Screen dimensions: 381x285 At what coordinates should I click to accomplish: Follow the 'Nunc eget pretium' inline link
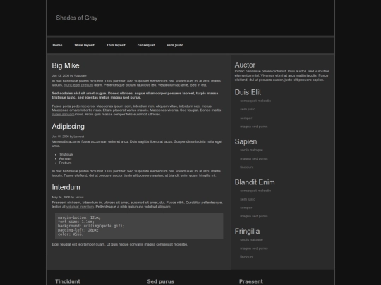pyautogui.click(x=78, y=85)
